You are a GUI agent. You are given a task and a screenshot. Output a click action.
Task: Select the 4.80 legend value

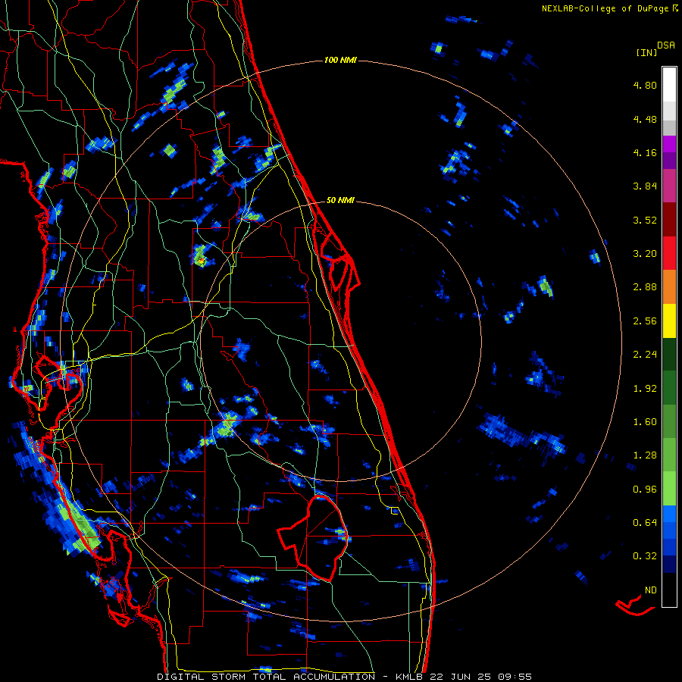[x=645, y=85]
